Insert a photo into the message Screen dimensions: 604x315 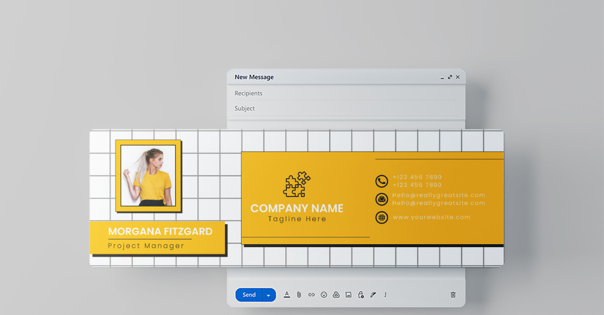(x=349, y=295)
